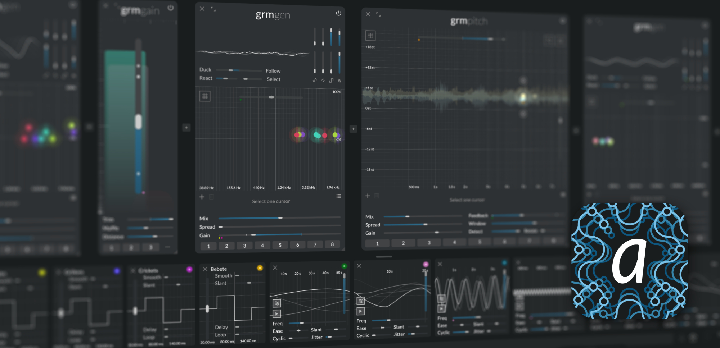Click the plus button right of grmgen
This screenshot has width=720, height=348.
tap(353, 129)
